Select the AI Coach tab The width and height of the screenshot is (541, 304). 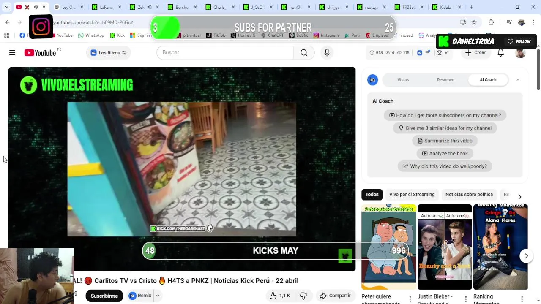tap(488, 80)
